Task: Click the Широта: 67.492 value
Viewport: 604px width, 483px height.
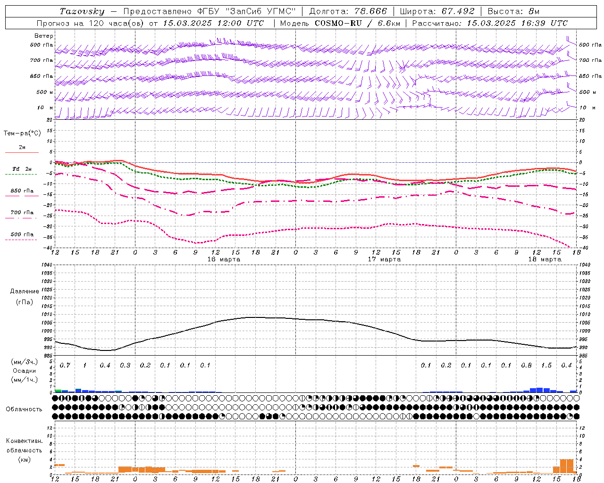Action: (437, 11)
